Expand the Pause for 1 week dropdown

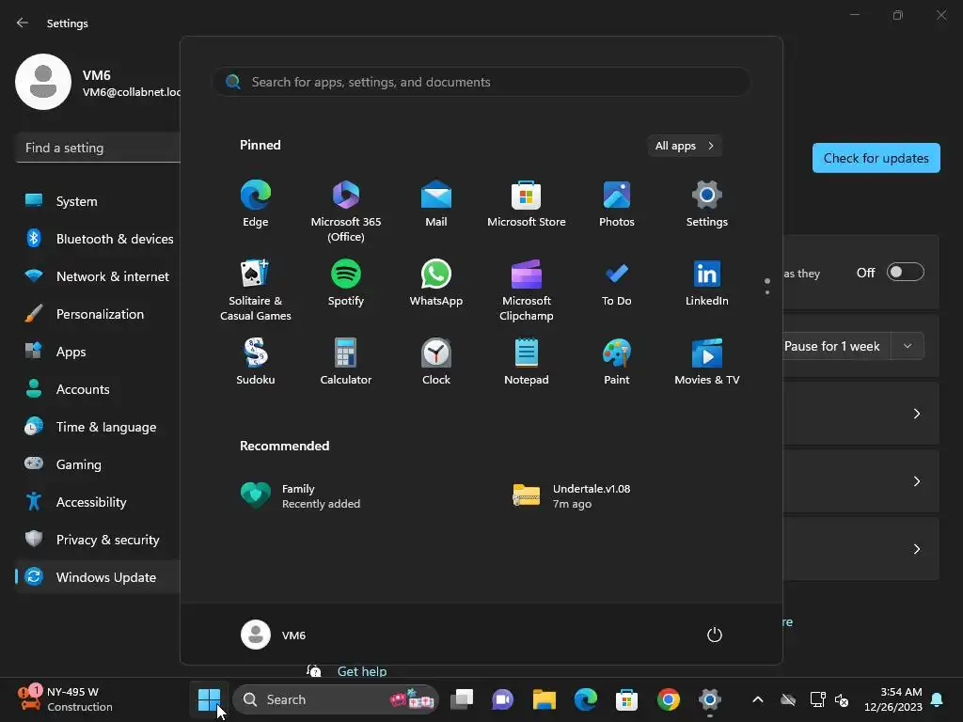[x=908, y=346]
